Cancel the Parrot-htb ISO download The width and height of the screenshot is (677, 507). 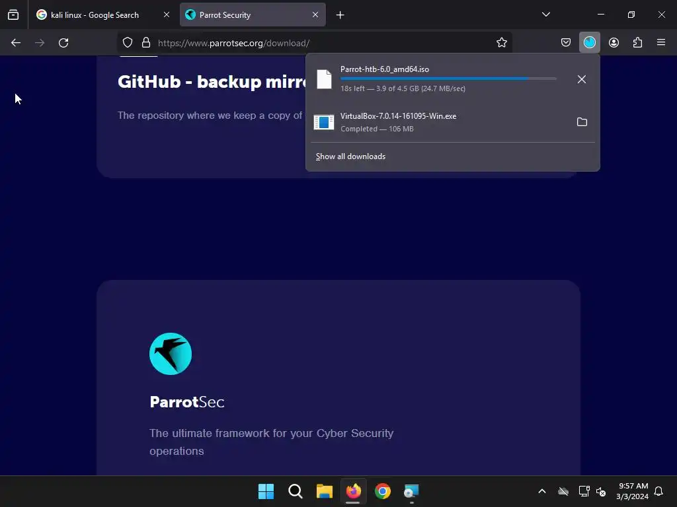pos(582,79)
